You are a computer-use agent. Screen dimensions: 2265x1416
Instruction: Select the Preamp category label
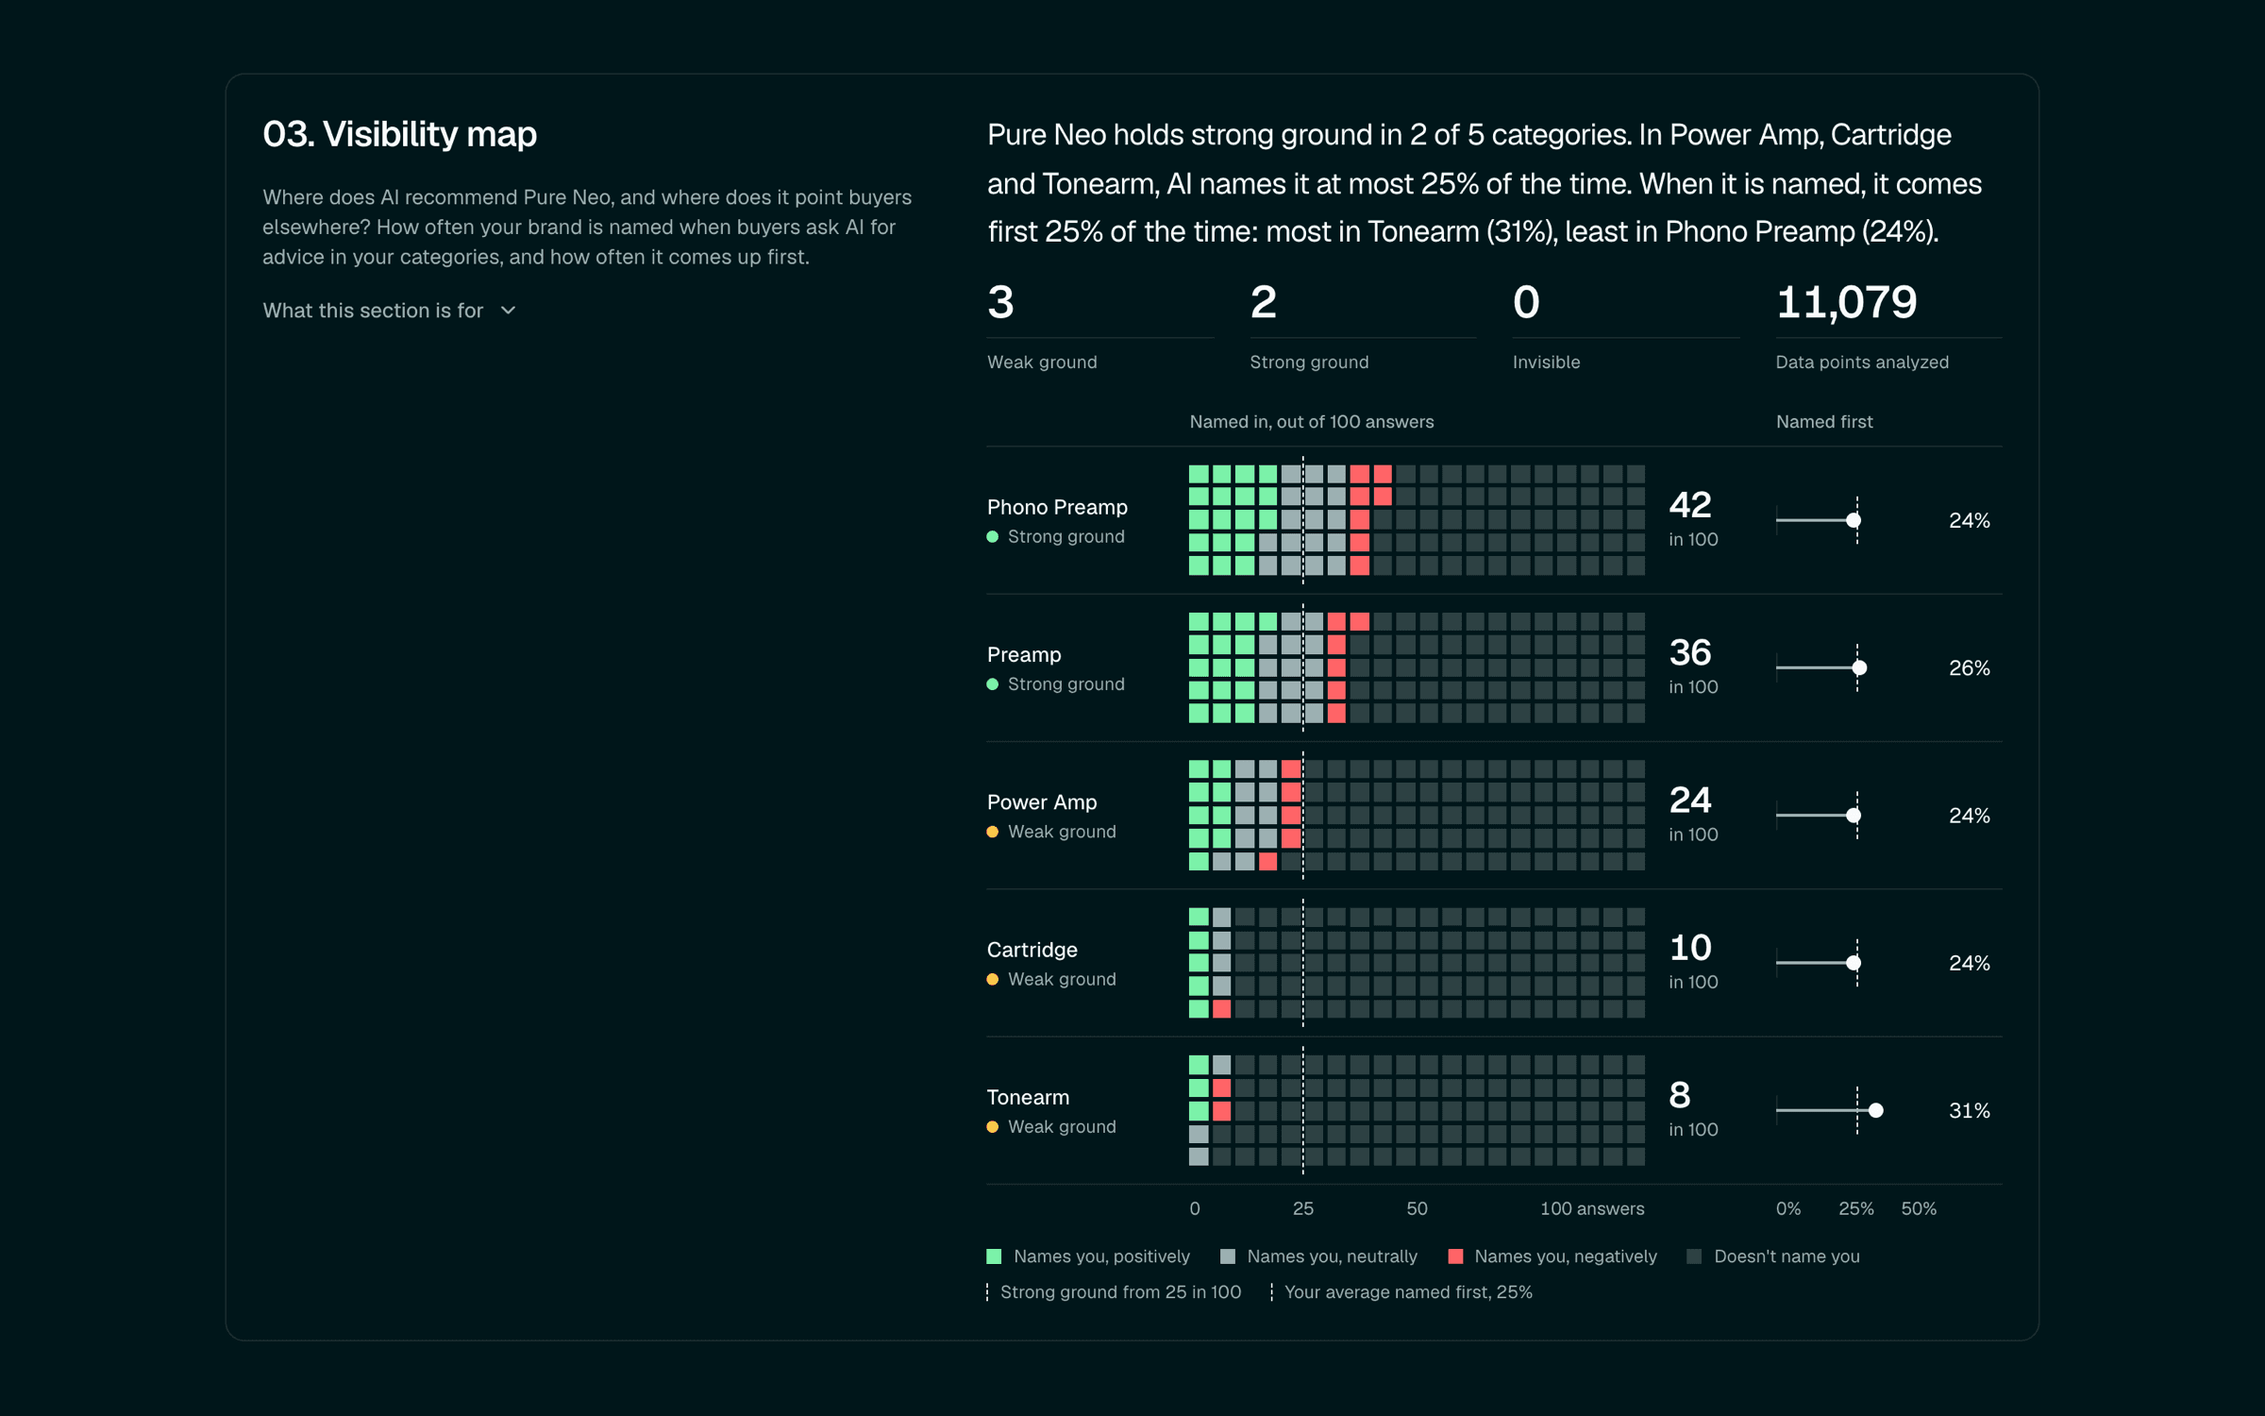(1024, 654)
